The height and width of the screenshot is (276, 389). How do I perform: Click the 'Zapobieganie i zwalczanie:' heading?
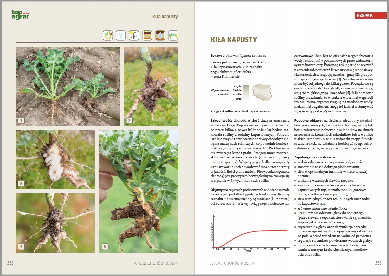[x=315, y=157]
